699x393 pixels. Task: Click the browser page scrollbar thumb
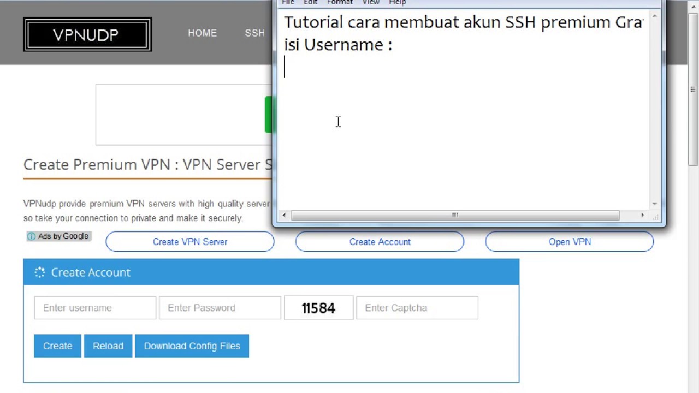pyautogui.click(x=693, y=90)
